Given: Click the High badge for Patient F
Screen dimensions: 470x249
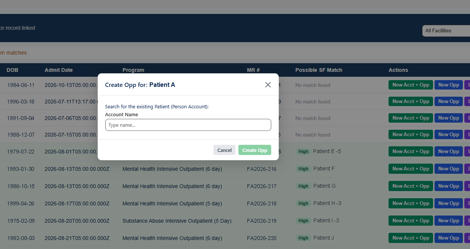Looking at the screenshot, I should tap(303, 169).
